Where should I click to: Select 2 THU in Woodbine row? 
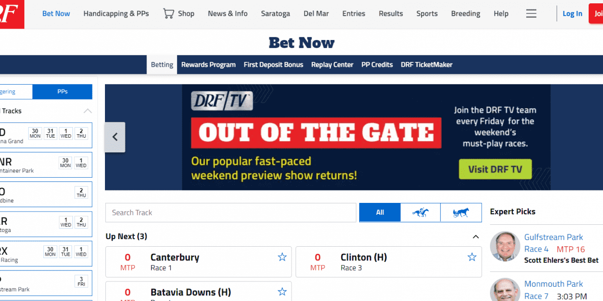[81, 192]
